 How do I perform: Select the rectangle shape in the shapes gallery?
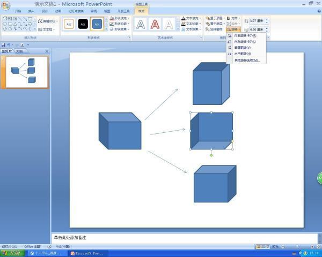(30, 19)
